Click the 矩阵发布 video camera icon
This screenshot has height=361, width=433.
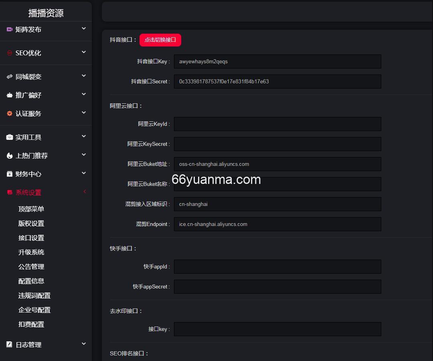10,29
